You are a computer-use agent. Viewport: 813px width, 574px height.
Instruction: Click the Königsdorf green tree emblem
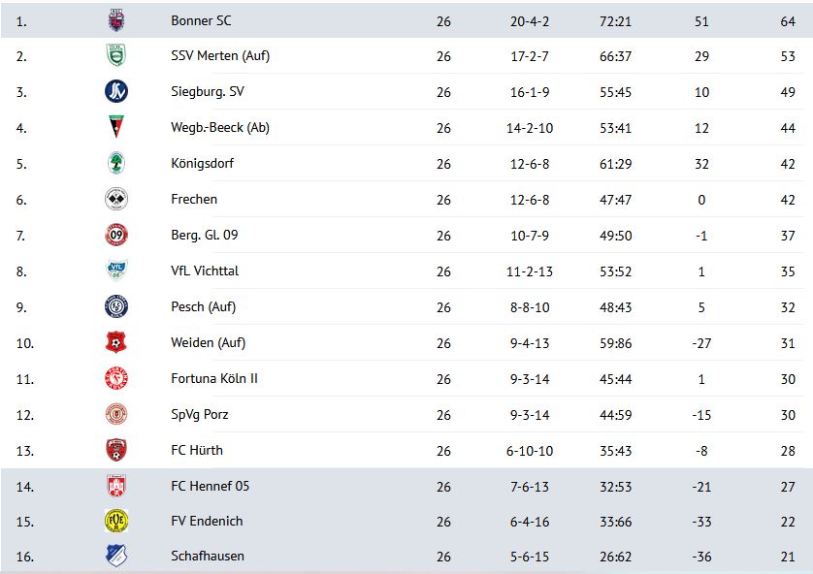point(116,163)
